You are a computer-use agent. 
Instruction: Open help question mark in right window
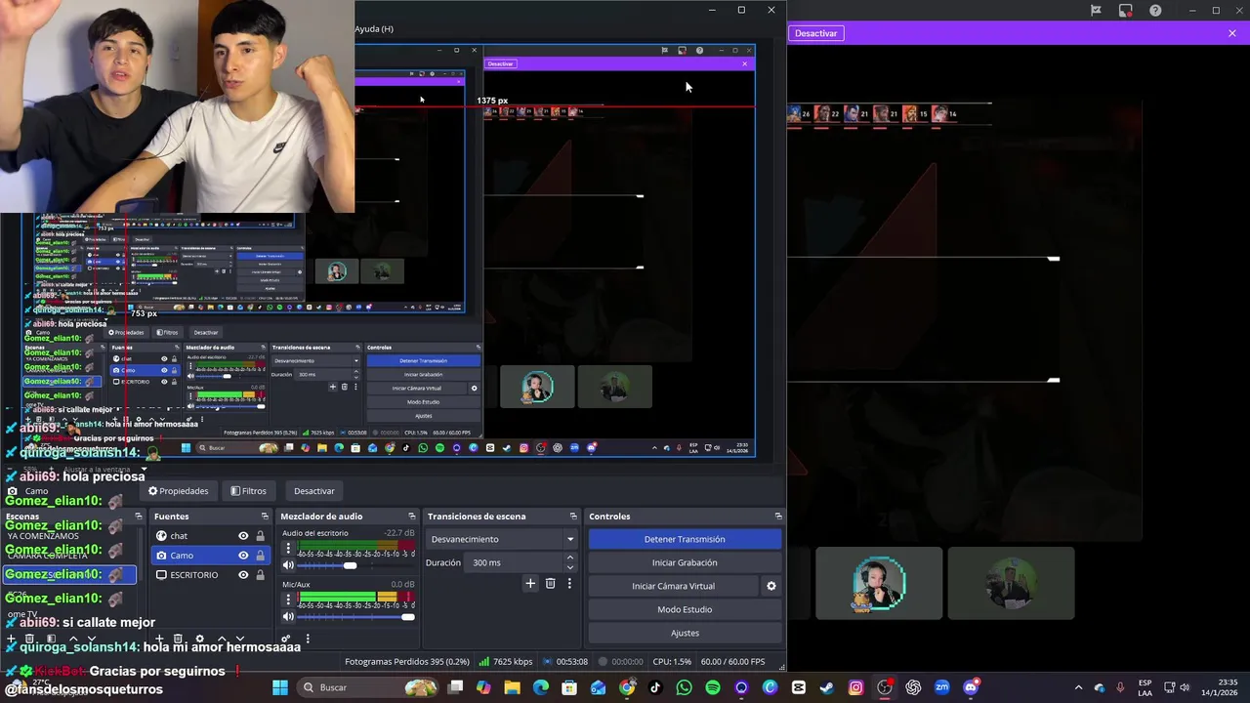1156,11
